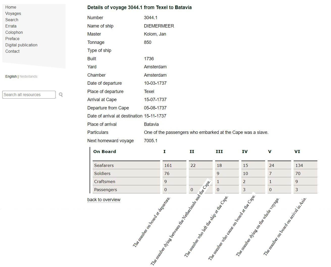The height and width of the screenshot is (267, 331).
Task: Select the departure date 10-03-1737
Action: [155, 83]
